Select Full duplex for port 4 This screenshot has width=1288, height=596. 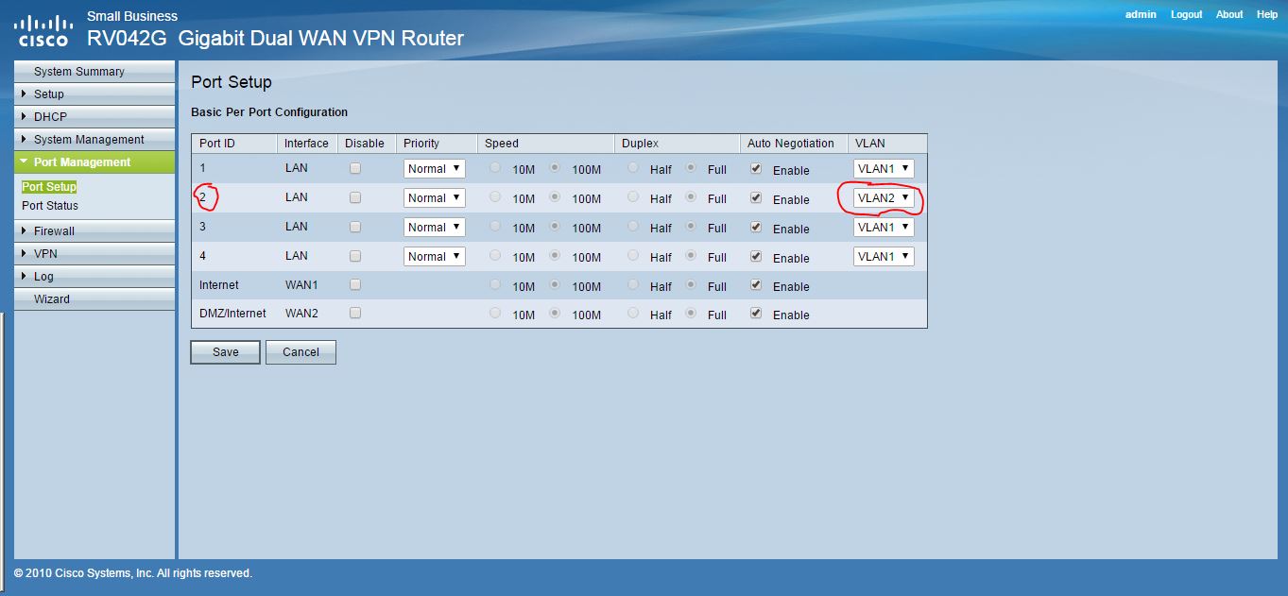(692, 256)
